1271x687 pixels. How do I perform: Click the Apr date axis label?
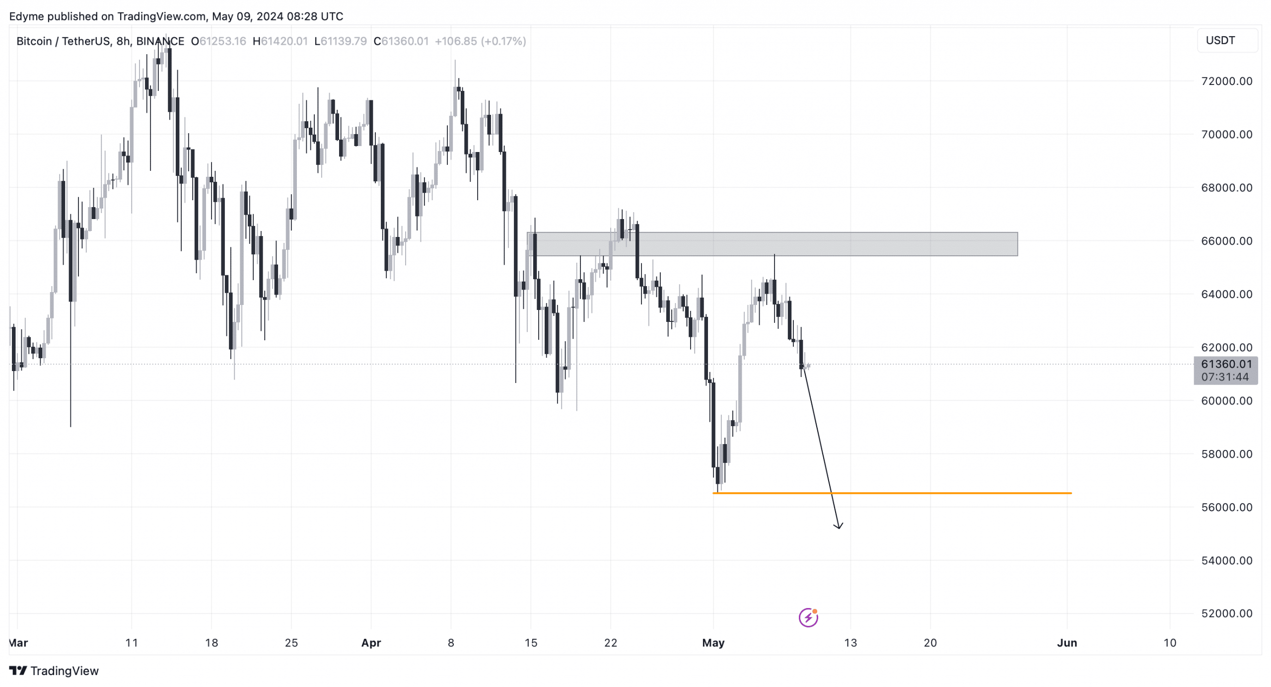click(x=371, y=643)
